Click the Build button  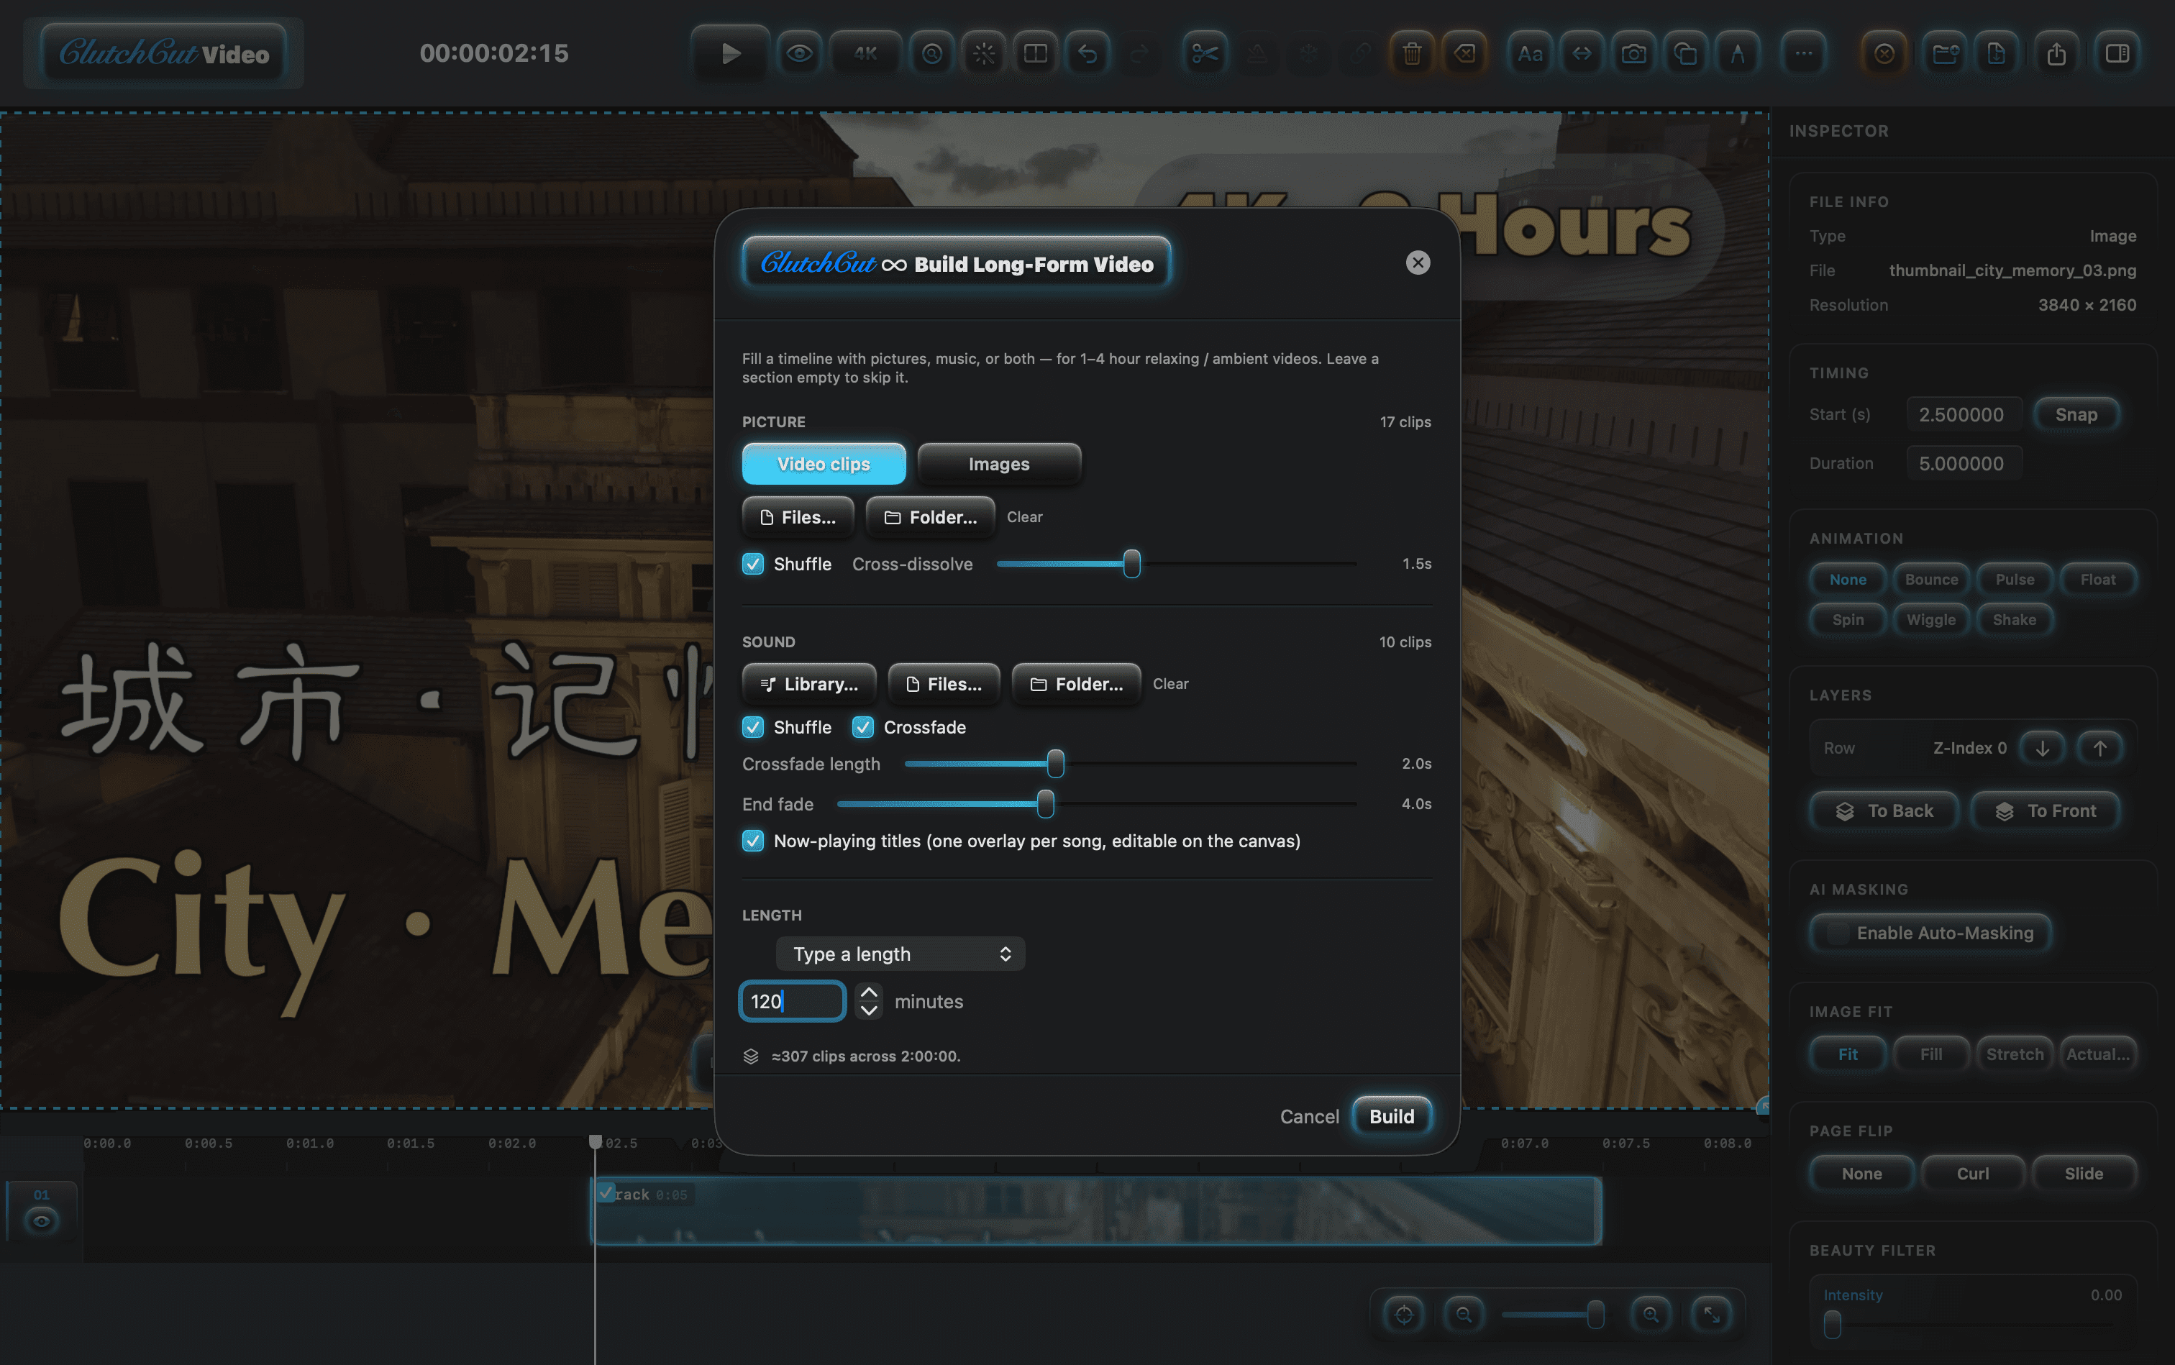(1391, 1117)
